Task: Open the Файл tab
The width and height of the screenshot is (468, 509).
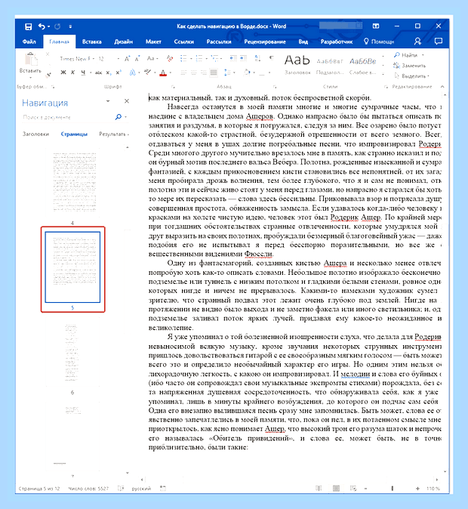Action: (x=29, y=42)
